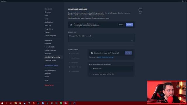Click the pencil icon in the auto-save banner
Screen dimensions: 187x105
coord(71,25)
